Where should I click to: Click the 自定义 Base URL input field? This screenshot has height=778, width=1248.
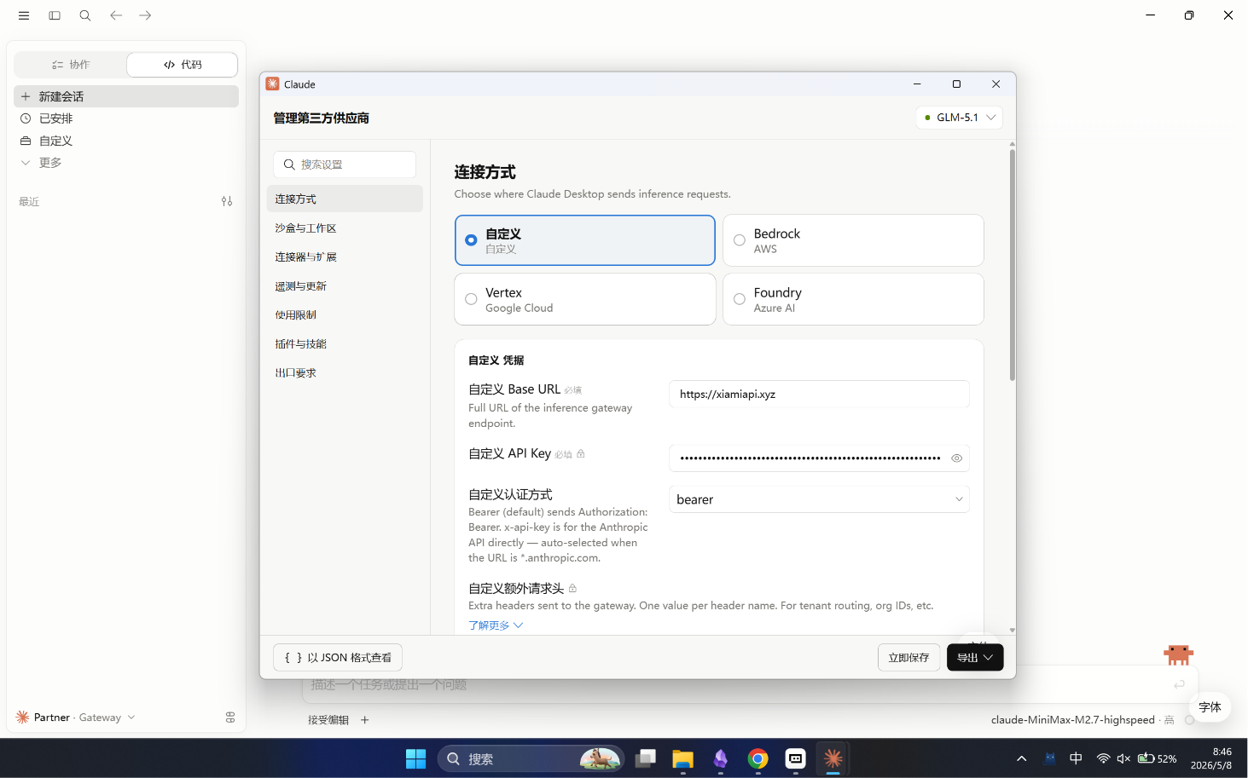(819, 395)
